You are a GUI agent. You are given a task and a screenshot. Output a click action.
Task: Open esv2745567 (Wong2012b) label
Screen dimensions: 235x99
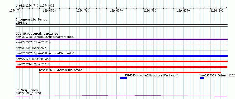(33, 42)
